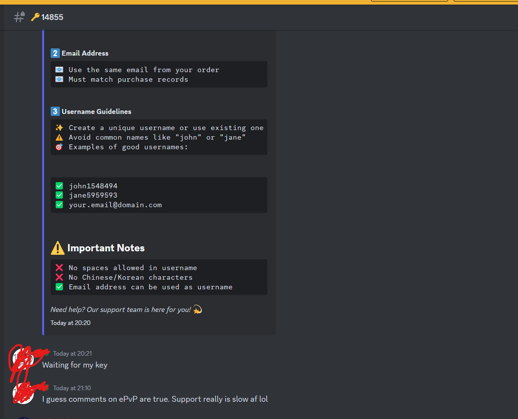Click red X beside No spaces allowed
This screenshot has width=518, height=419.
(59, 267)
